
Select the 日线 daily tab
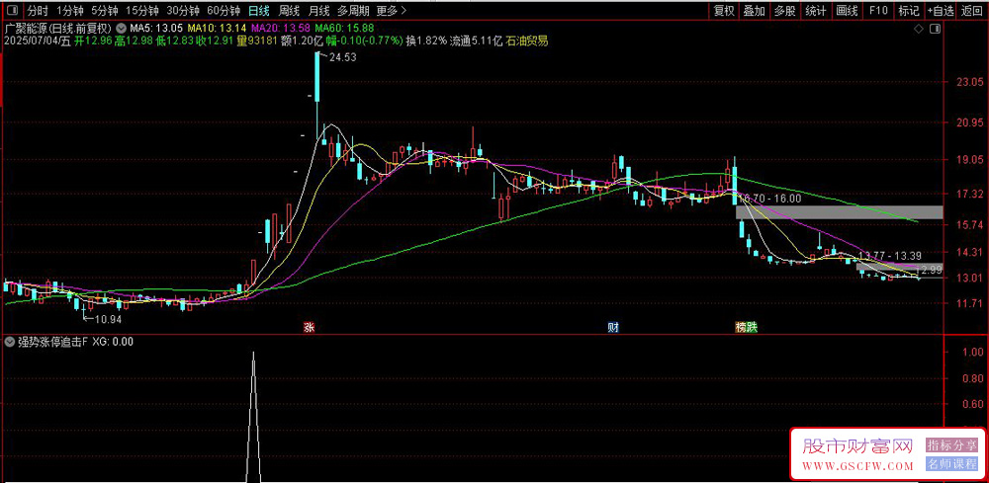pos(258,11)
